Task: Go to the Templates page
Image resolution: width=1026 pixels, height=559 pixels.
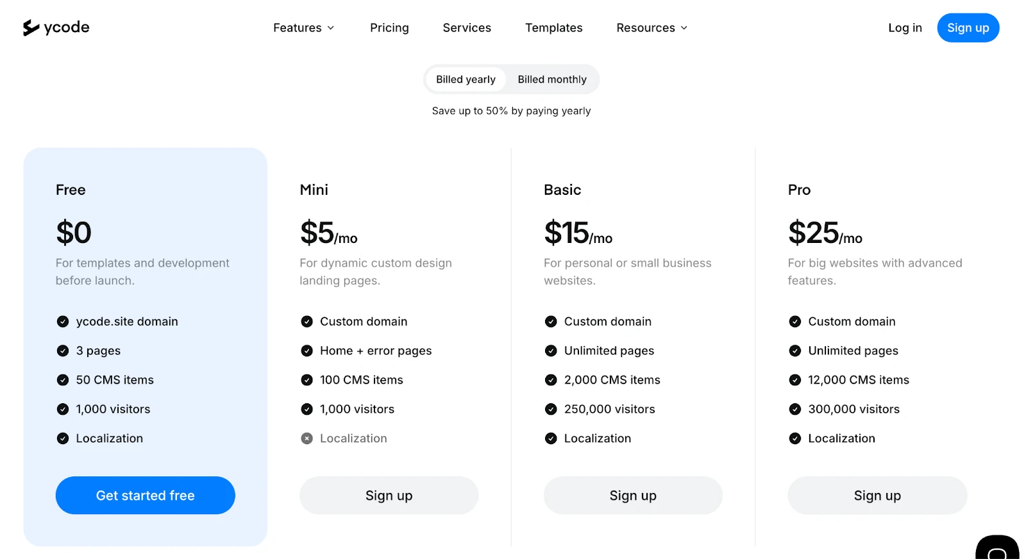Action: [x=553, y=28]
